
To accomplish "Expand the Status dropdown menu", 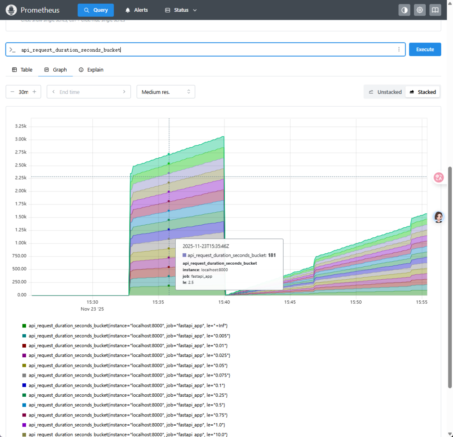I will pyautogui.click(x=181, y=10).
